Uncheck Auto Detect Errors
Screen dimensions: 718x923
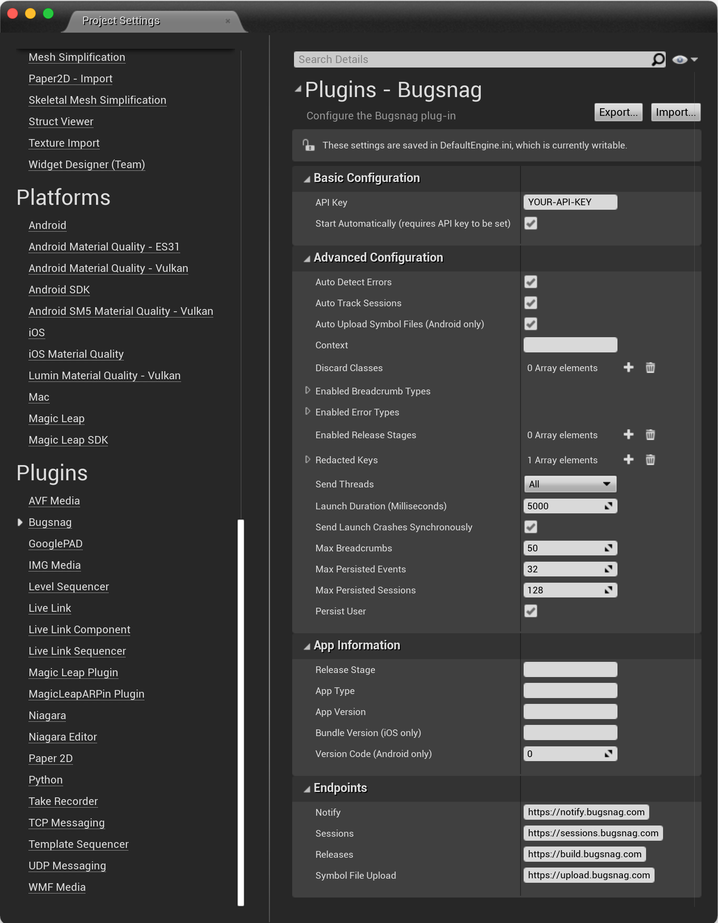pyautogui.click(x=530, y=282)
